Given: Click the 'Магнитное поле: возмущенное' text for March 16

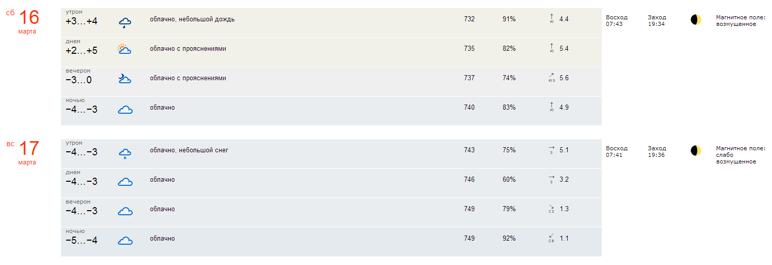Looking at the screenshot, I should [740, 21].
